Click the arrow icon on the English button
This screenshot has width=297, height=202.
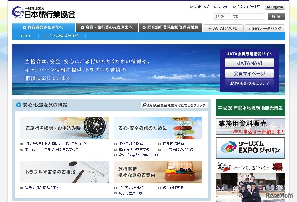268,7
